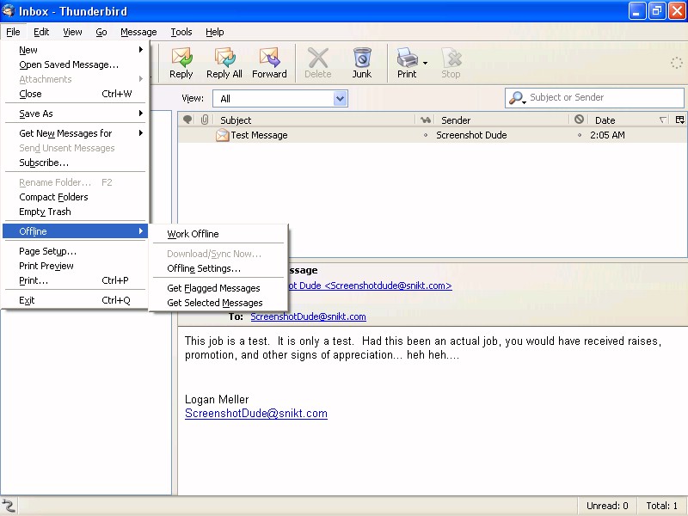688x516 pixels.
Task: Expand Get New Messages for submenu
Action: (x=76, y=133)
